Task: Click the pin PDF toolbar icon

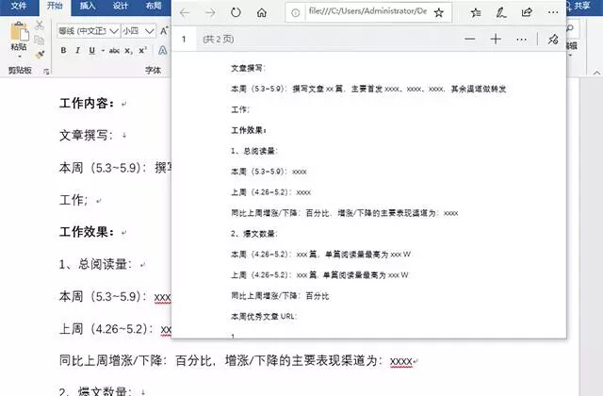Action: pos(553,39)
